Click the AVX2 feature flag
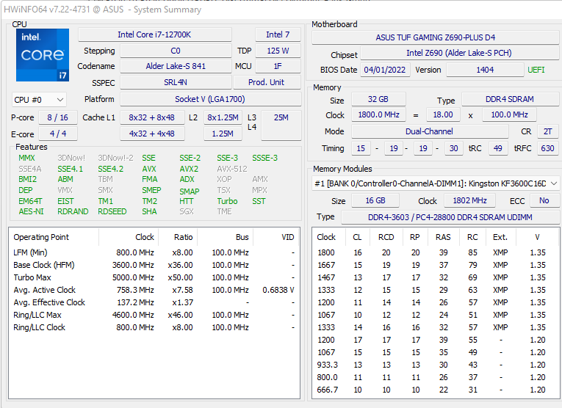Viewport: 562px width, 408px height. point(189,169)
